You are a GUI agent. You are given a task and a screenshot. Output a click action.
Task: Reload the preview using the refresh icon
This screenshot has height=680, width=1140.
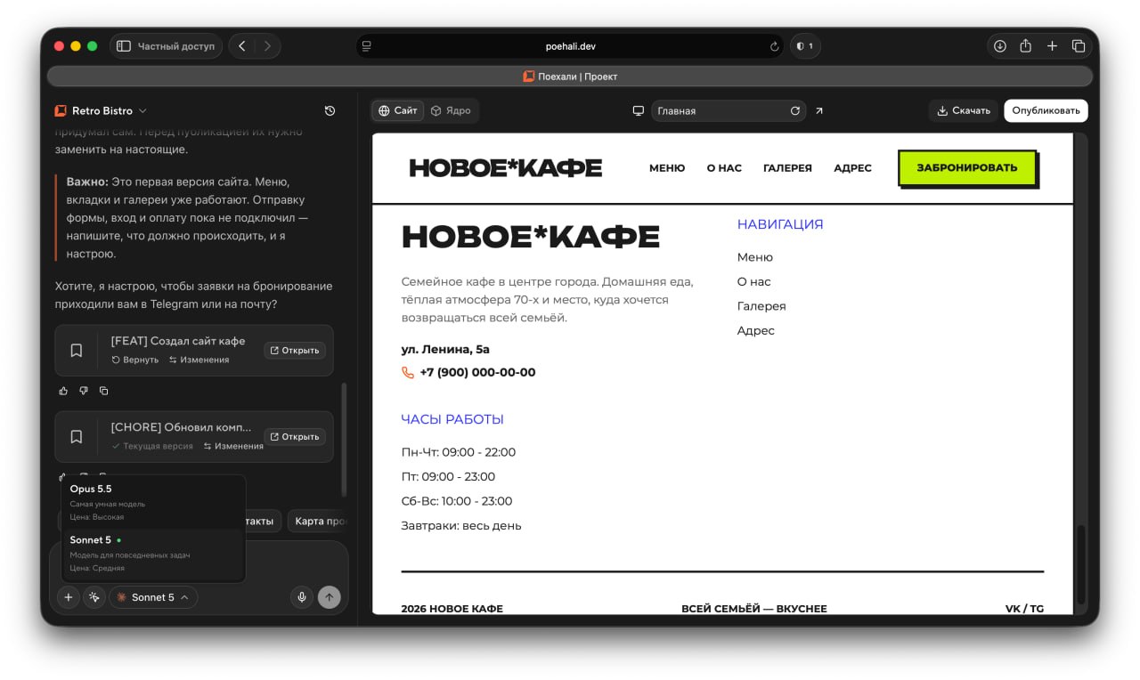tap(795, 111)
